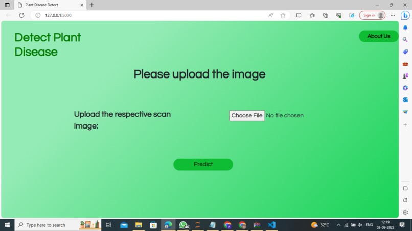Show hidden system tray icons chevron
Image resolution: width=412 pixels, height=231 pixels.
(x=338, y=225)
